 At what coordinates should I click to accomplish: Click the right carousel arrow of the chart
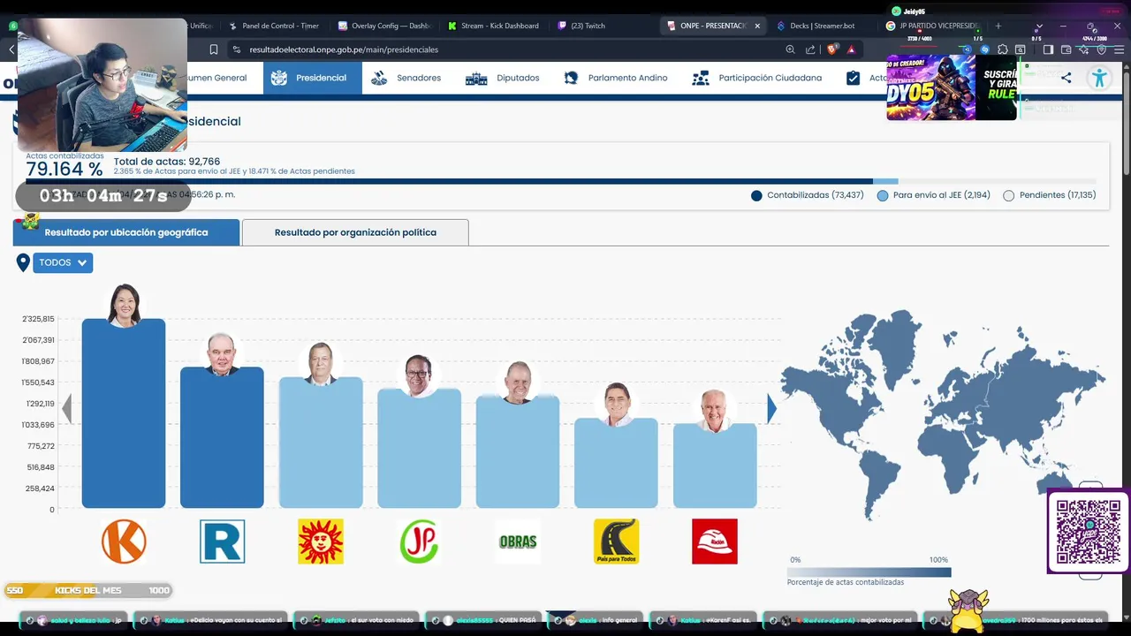point(771,408)
